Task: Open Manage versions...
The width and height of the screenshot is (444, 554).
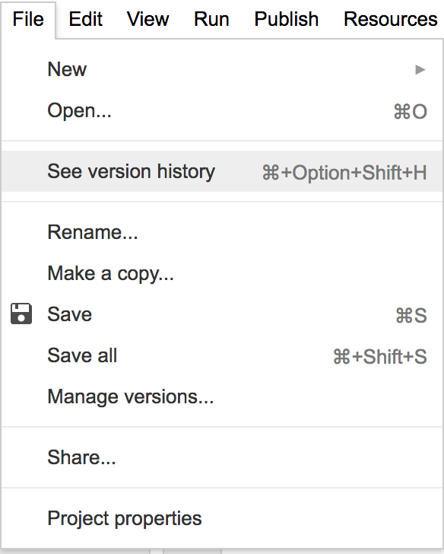Action: click(222, 396)
